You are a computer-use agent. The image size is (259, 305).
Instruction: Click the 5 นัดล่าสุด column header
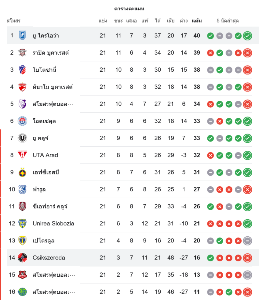pos(228,21)
